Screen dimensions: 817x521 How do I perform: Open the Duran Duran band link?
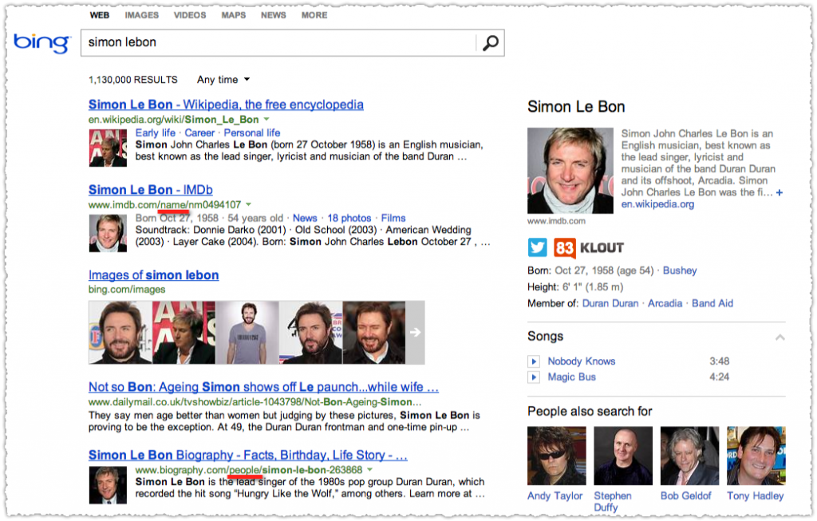pos(610,303)
